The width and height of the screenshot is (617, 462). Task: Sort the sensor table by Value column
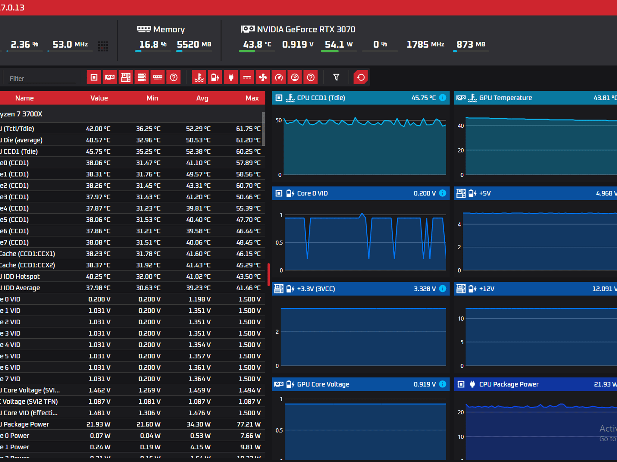[99, 98]
